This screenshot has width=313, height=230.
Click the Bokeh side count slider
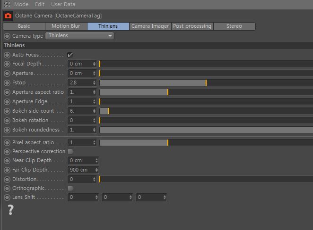pyautogui.click(x=206, y=111)
